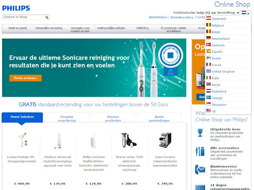
Task: Open Persoonlijke verzorging menu
Action: point(49,29)
